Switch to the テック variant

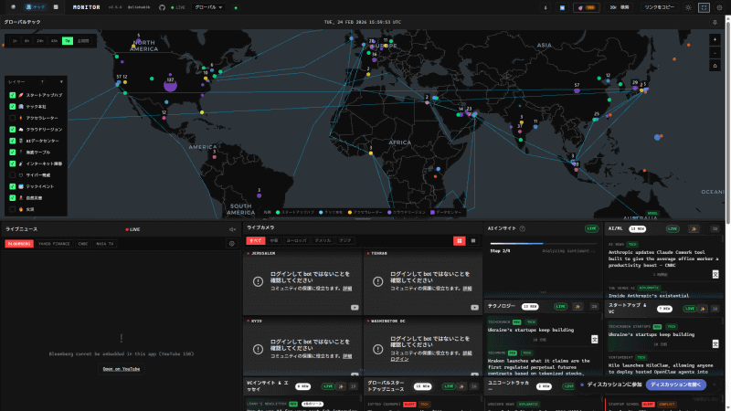36,7
